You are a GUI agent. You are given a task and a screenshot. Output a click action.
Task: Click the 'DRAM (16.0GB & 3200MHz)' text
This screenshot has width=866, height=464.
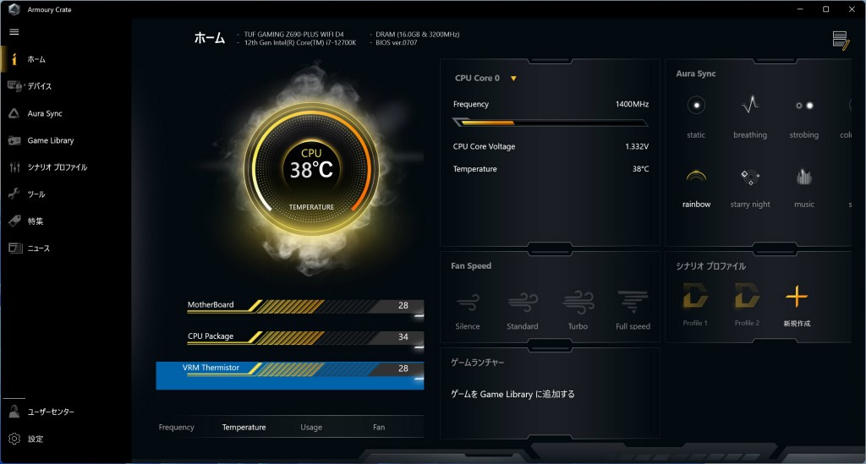click(x=418, y=34)
